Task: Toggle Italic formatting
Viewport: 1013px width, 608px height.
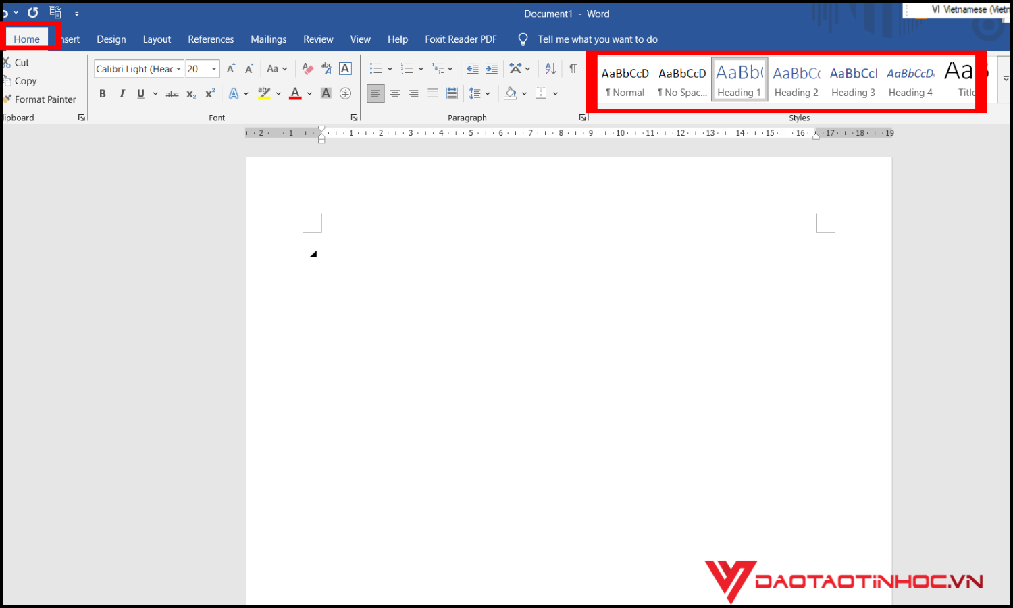Action: pyautogui.click(x=122, y=94)
